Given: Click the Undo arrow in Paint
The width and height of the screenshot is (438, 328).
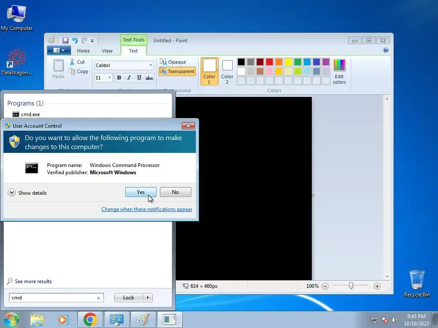Looking at the screenshot, I should click(x=75, y=41).
